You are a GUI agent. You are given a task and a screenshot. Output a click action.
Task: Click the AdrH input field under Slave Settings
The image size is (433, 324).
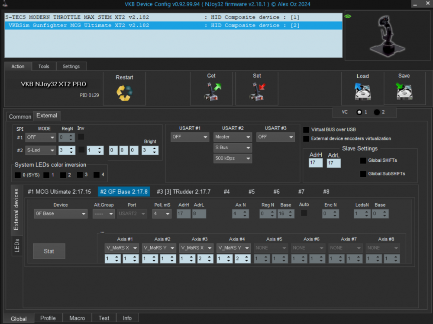click(316, 163)
